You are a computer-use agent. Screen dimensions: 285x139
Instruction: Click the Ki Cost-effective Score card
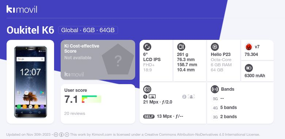point(98,60)
